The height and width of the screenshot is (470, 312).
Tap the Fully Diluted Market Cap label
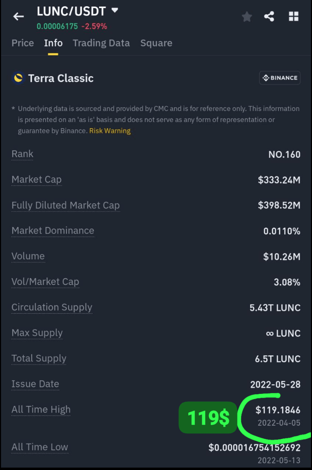66,206
